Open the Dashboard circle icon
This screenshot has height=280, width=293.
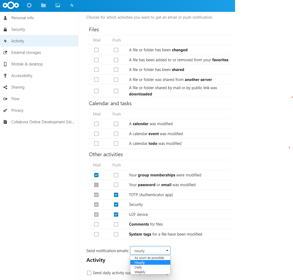pyautogui.click(x=29, y=5)
